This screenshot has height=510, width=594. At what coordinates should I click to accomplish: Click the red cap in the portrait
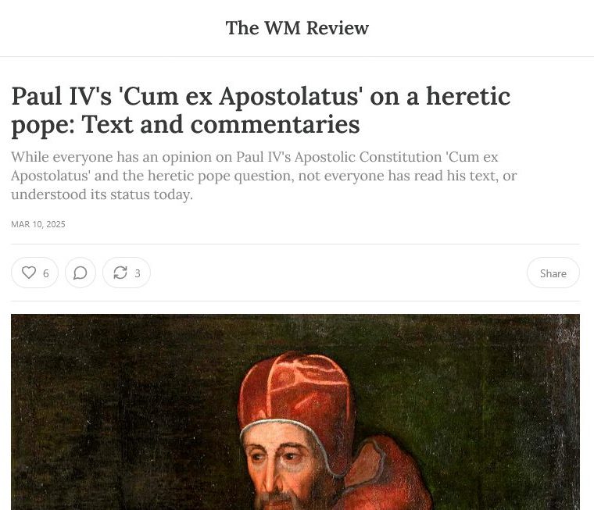click(297, 390)
